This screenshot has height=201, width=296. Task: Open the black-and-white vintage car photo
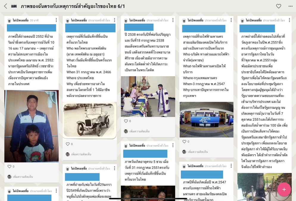(90, 121)
